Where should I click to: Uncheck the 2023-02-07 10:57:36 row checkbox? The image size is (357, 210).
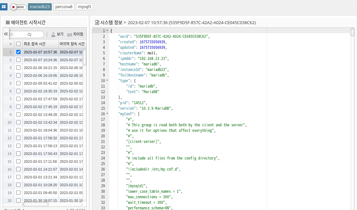(x=19, y=52)
